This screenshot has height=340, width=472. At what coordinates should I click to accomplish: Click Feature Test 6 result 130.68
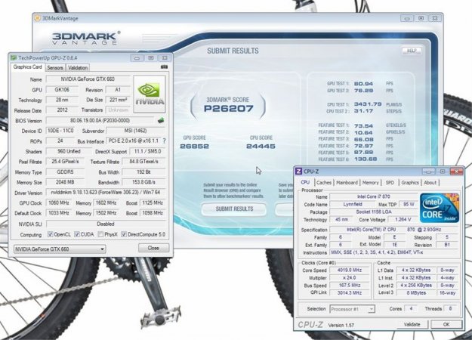pos(366,159)
